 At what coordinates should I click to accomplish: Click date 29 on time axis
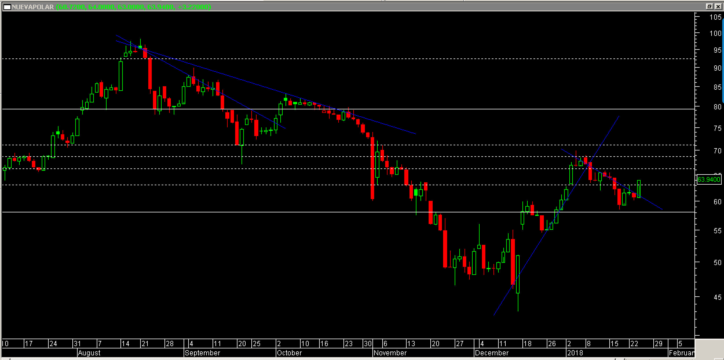click(659, 344)
